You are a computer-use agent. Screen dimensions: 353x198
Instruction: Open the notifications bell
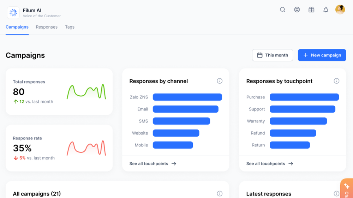point(325,10)
